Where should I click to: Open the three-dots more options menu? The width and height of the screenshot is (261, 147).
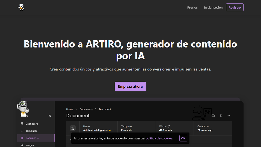(x=229, y=116)
